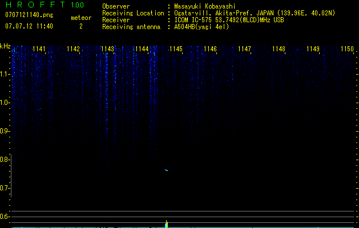Screen dimensions: 359x228
Task: Click time marker 1150
Action: pyautogui.click(x=348, y=49)
